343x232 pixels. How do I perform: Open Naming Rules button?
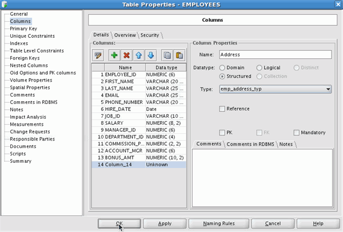[219, 223]
